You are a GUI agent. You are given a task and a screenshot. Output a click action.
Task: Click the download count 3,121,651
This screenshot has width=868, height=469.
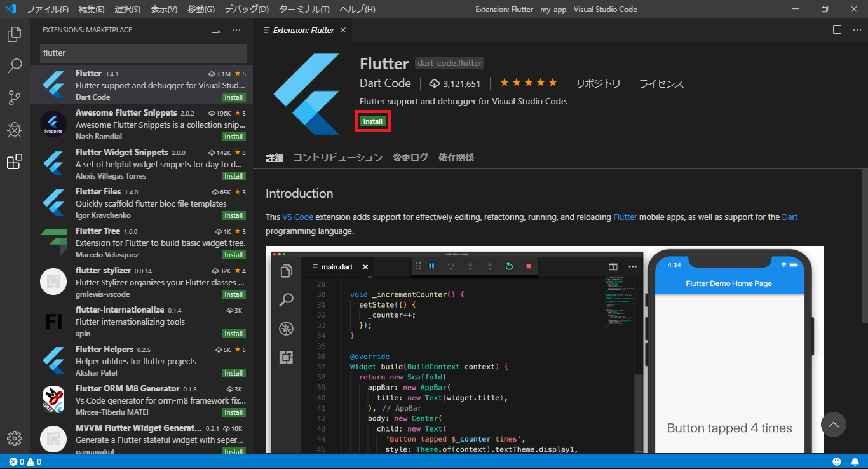(455, 83)
